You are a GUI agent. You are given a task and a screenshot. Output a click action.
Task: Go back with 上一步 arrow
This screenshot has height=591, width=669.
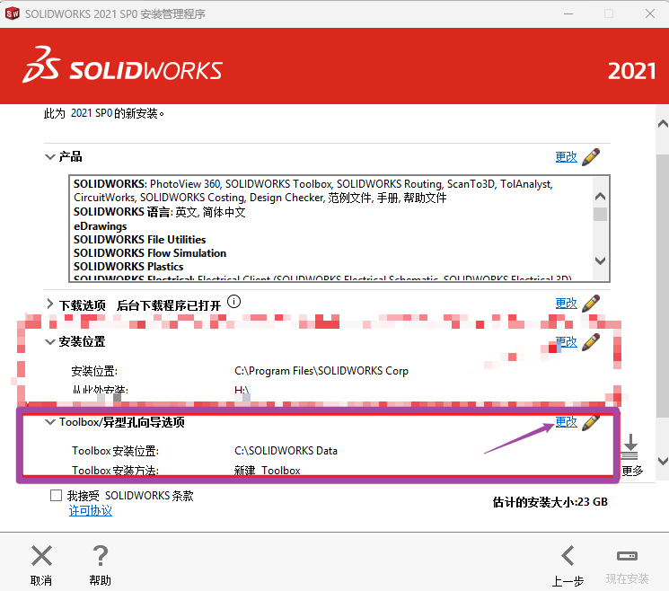pos(568,556)
